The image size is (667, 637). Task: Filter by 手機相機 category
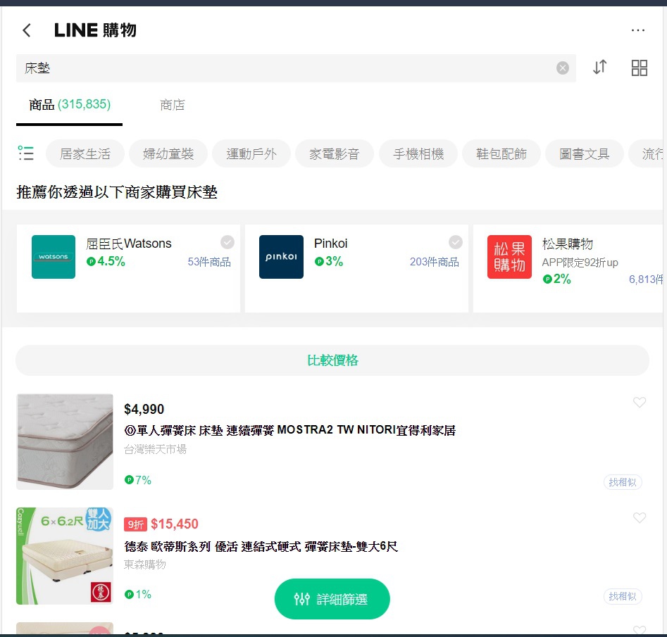tap(418, 153)
